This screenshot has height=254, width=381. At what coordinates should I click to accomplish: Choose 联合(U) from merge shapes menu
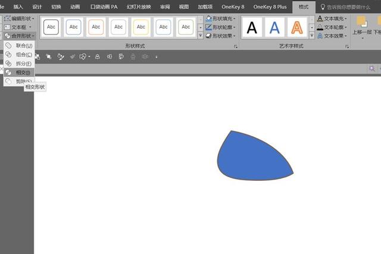coord(19,45)
